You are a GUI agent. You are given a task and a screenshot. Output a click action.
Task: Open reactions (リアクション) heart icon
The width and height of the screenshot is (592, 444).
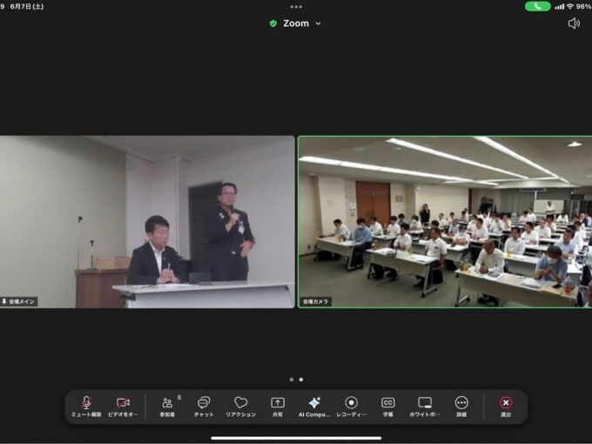click(240, 405)
